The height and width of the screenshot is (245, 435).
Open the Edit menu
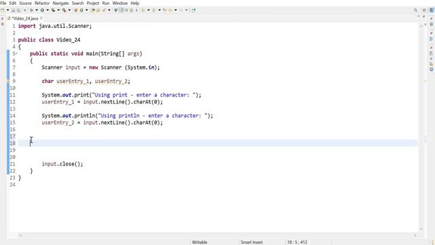12,3
